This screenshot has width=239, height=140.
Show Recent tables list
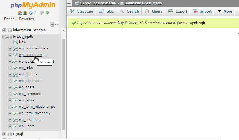point(10,19)
